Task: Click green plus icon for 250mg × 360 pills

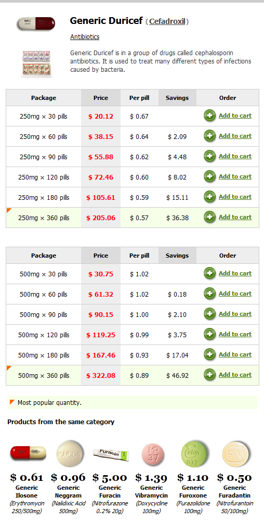Action: pos(209,218)
